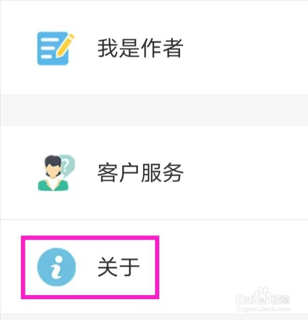Open the 客户服务 menu entry
The image size is (308, 320).
[154, 173]
